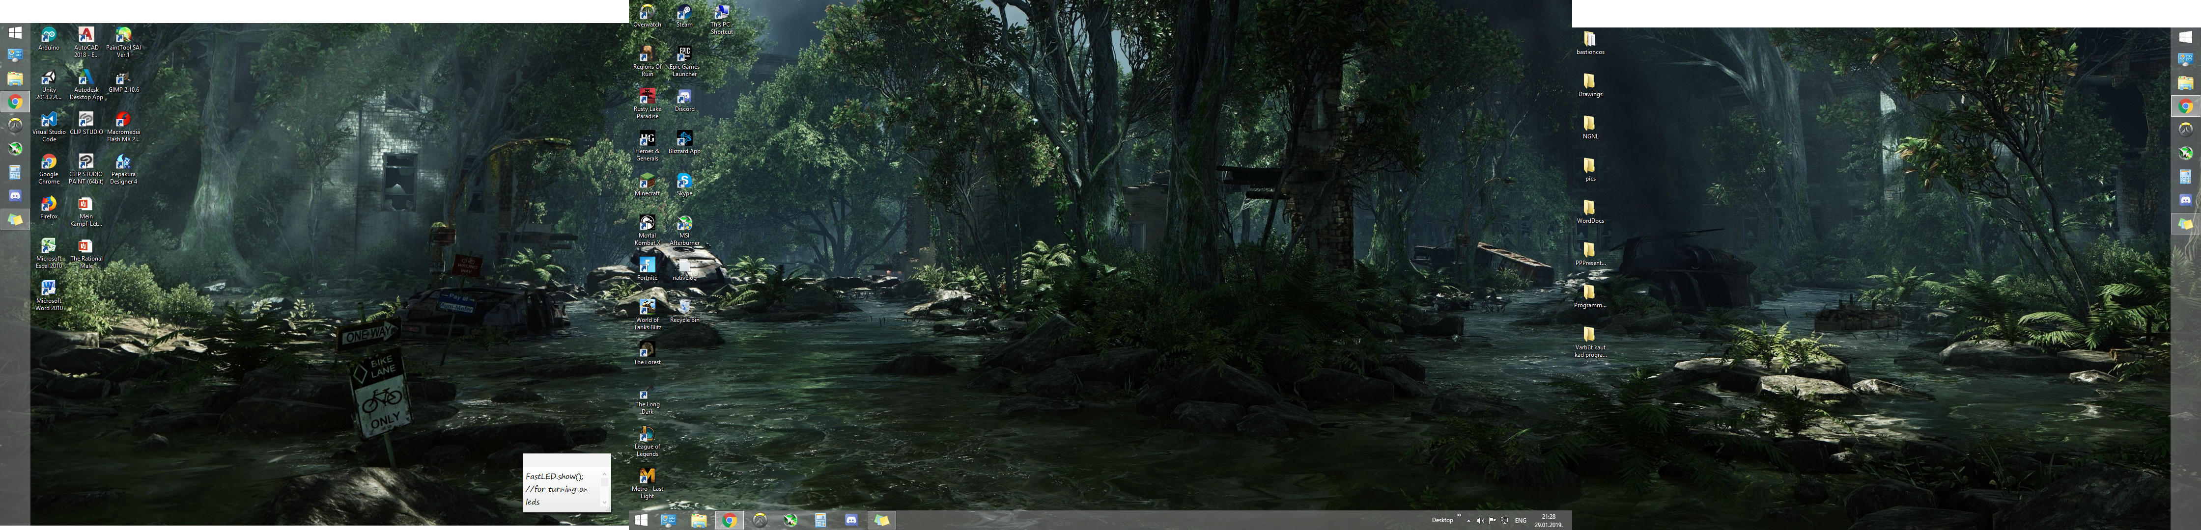The width and height of the screenshot is (2201, 530).
Task: Select the Programm... folder
Action: (x=1589, y=296)
